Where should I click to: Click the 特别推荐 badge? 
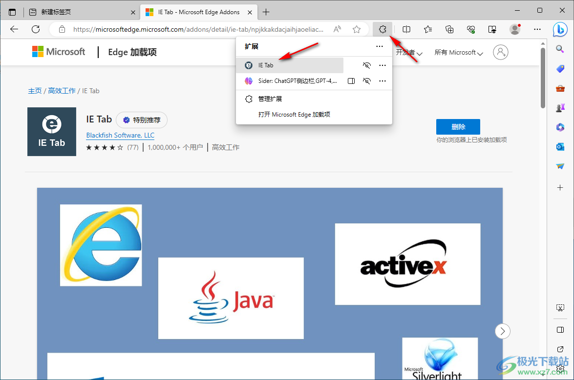click(142, 120)
